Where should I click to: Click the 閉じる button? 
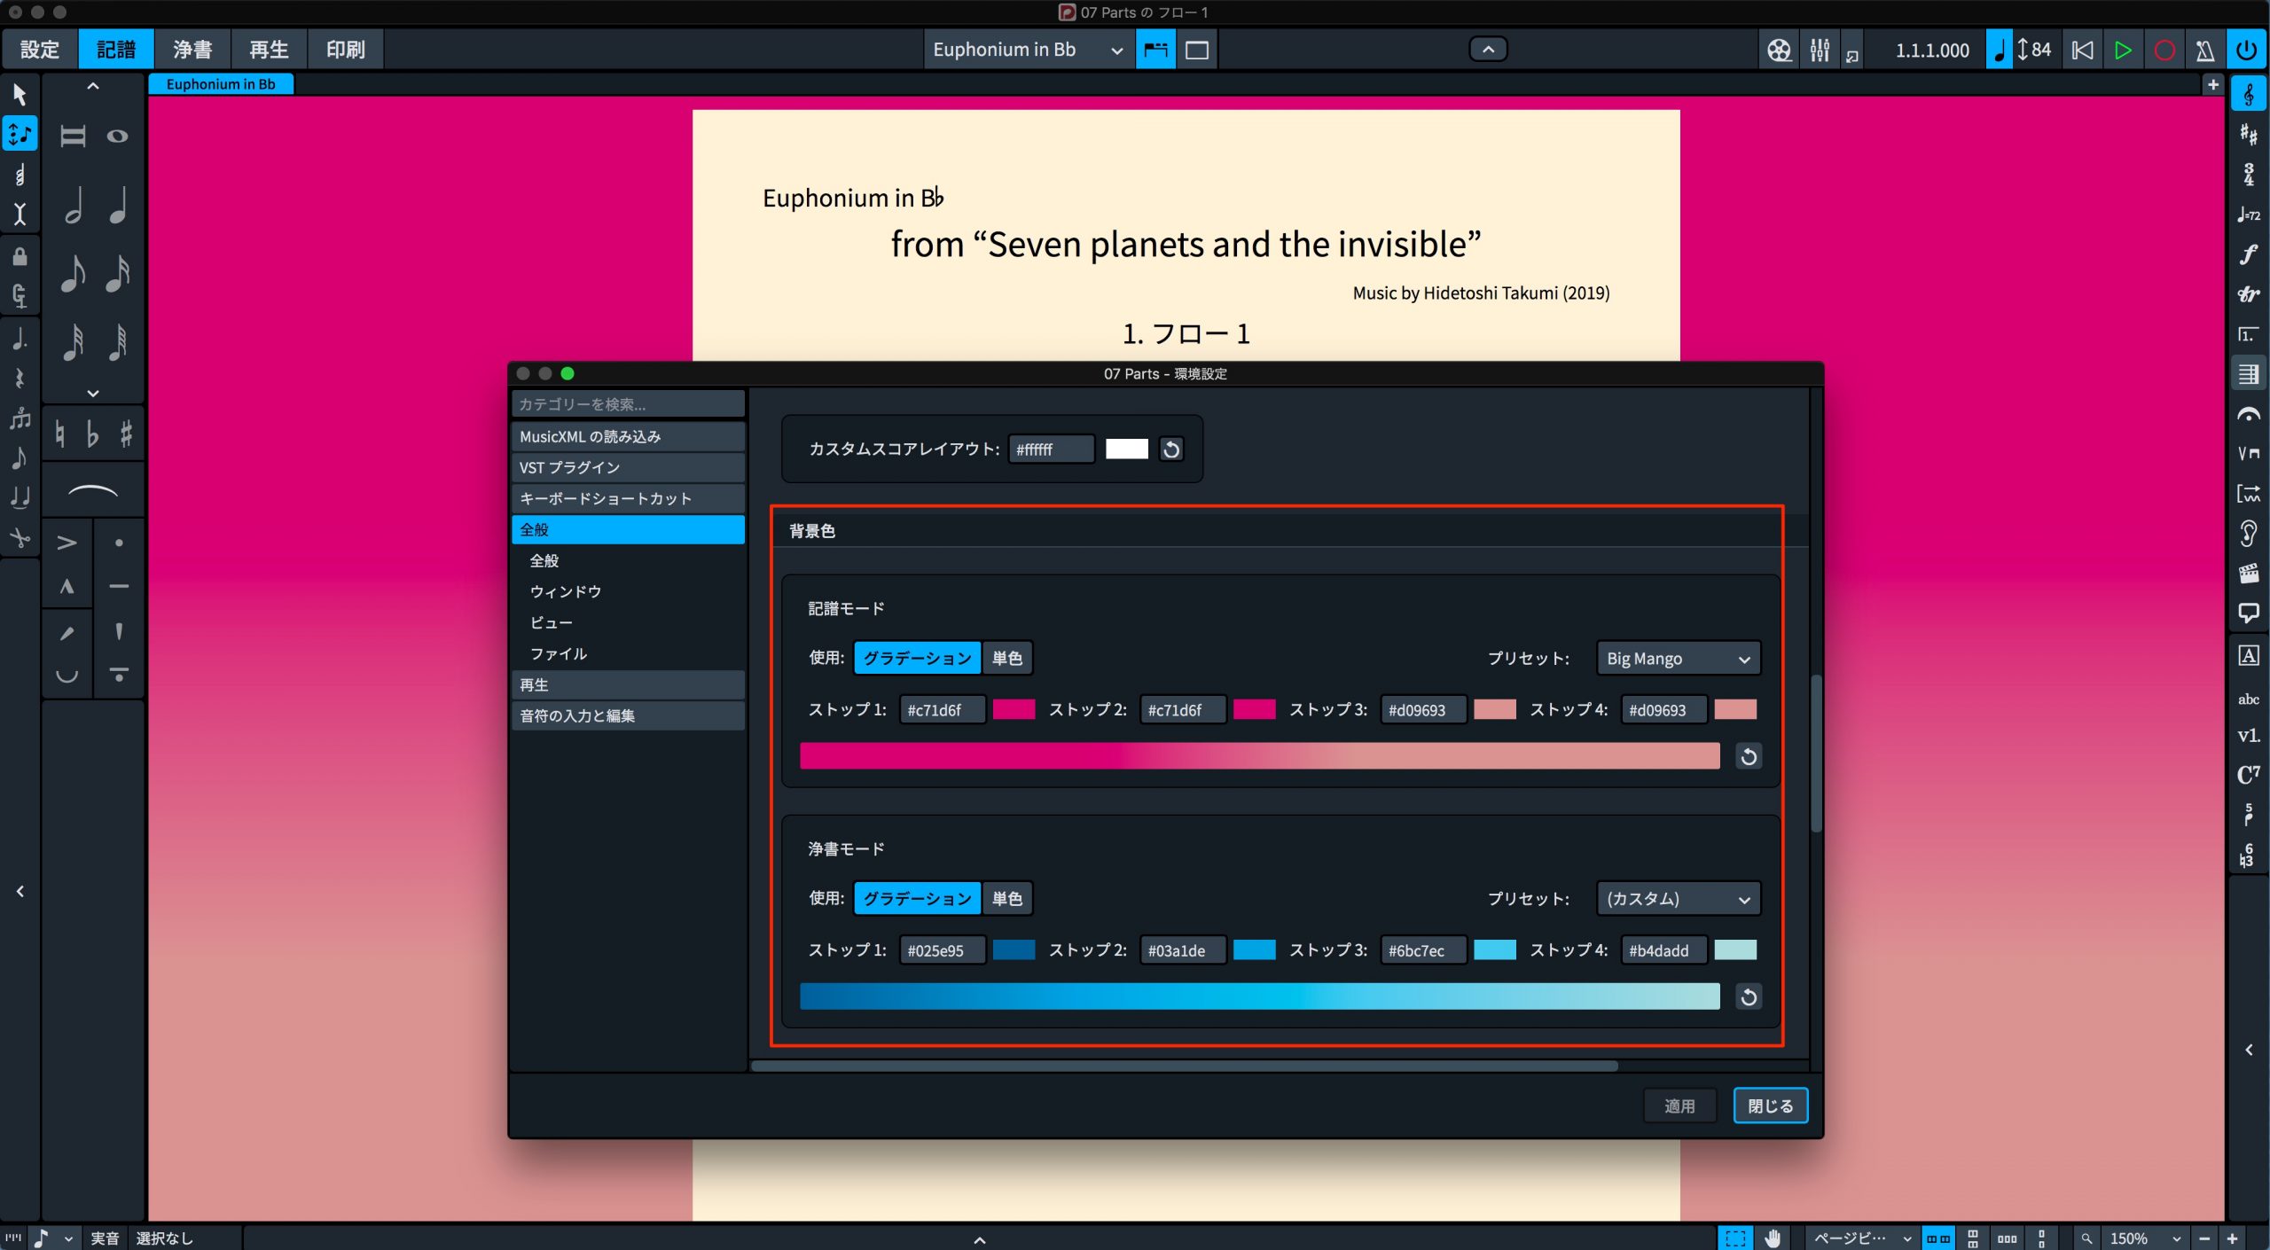1770,1105
